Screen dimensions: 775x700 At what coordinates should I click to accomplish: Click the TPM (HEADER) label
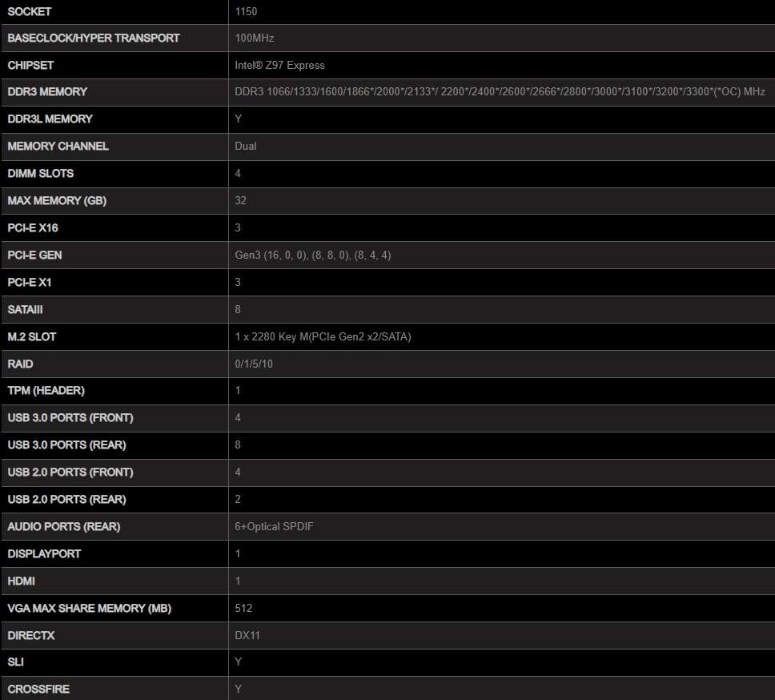point(46,390)
